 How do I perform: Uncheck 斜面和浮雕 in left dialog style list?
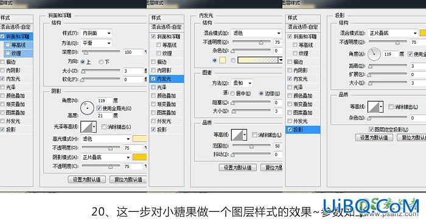[x=2, y=36]
